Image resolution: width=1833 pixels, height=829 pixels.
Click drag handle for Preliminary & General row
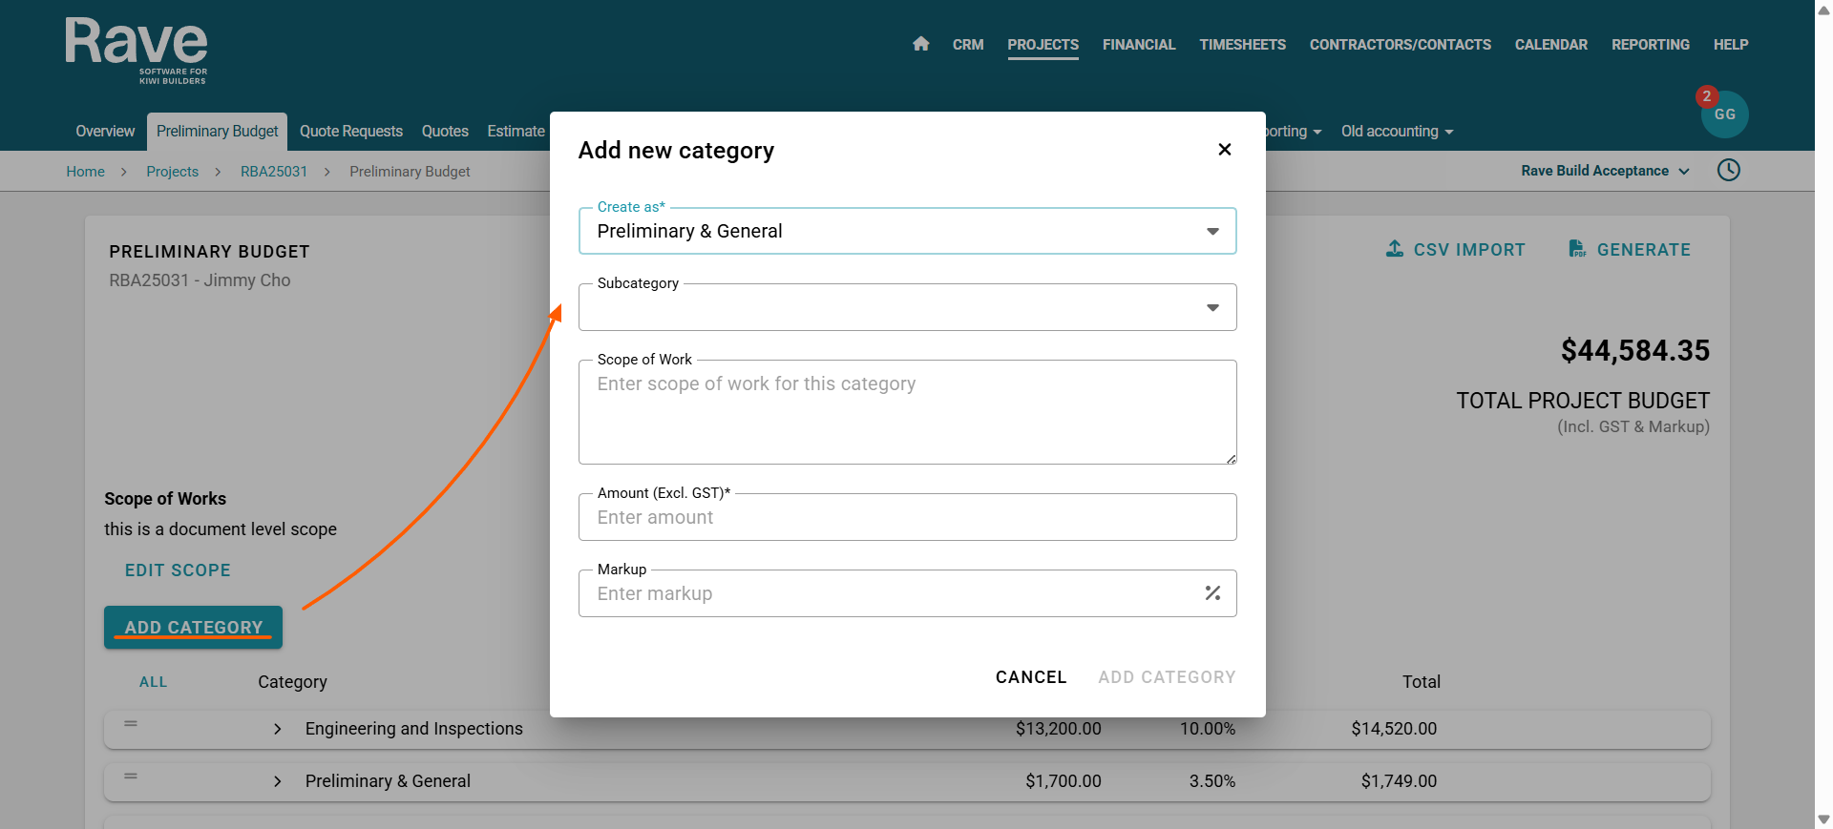131,777
